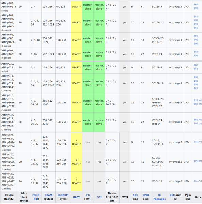The height and width of the screenshot is (204, 202).
Task: Open reference [57] for ATtiny807
Action: (196, 52)
